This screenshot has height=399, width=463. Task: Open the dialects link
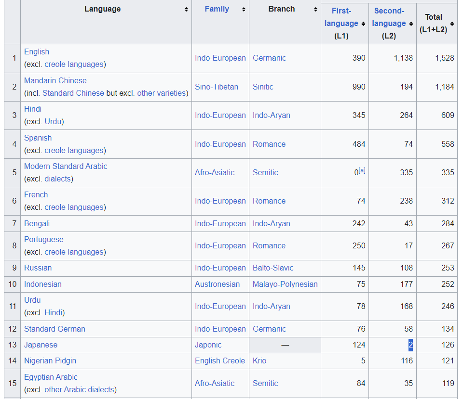57,179
